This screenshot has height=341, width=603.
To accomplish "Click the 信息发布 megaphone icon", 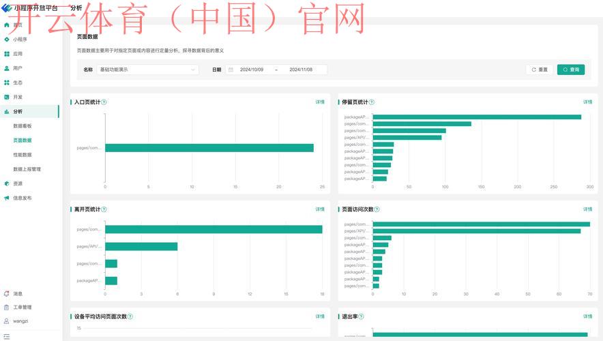I will pos(7,198).
